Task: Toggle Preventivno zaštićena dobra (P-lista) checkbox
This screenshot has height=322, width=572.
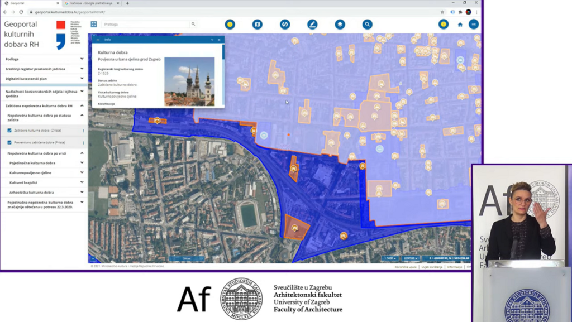Action: coord(9,142)
